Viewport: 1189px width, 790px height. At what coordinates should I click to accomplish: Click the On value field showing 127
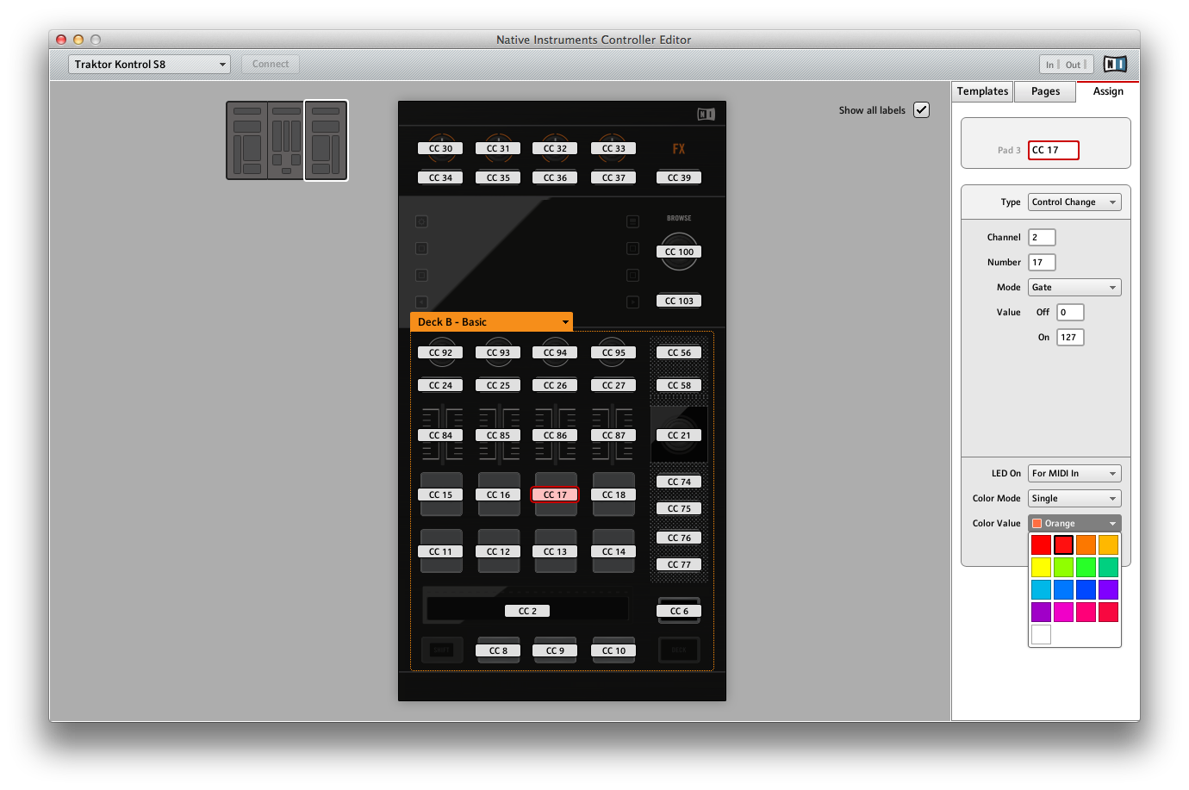(1070, 337)
